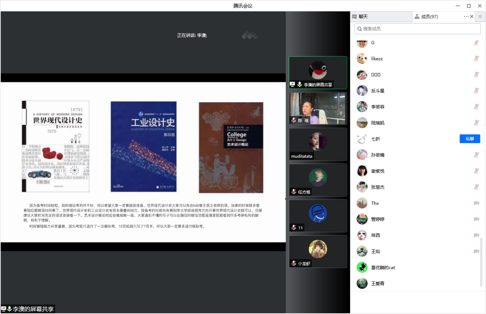
Task: Click the 私聊 button next to 七折
Action: 470,139
